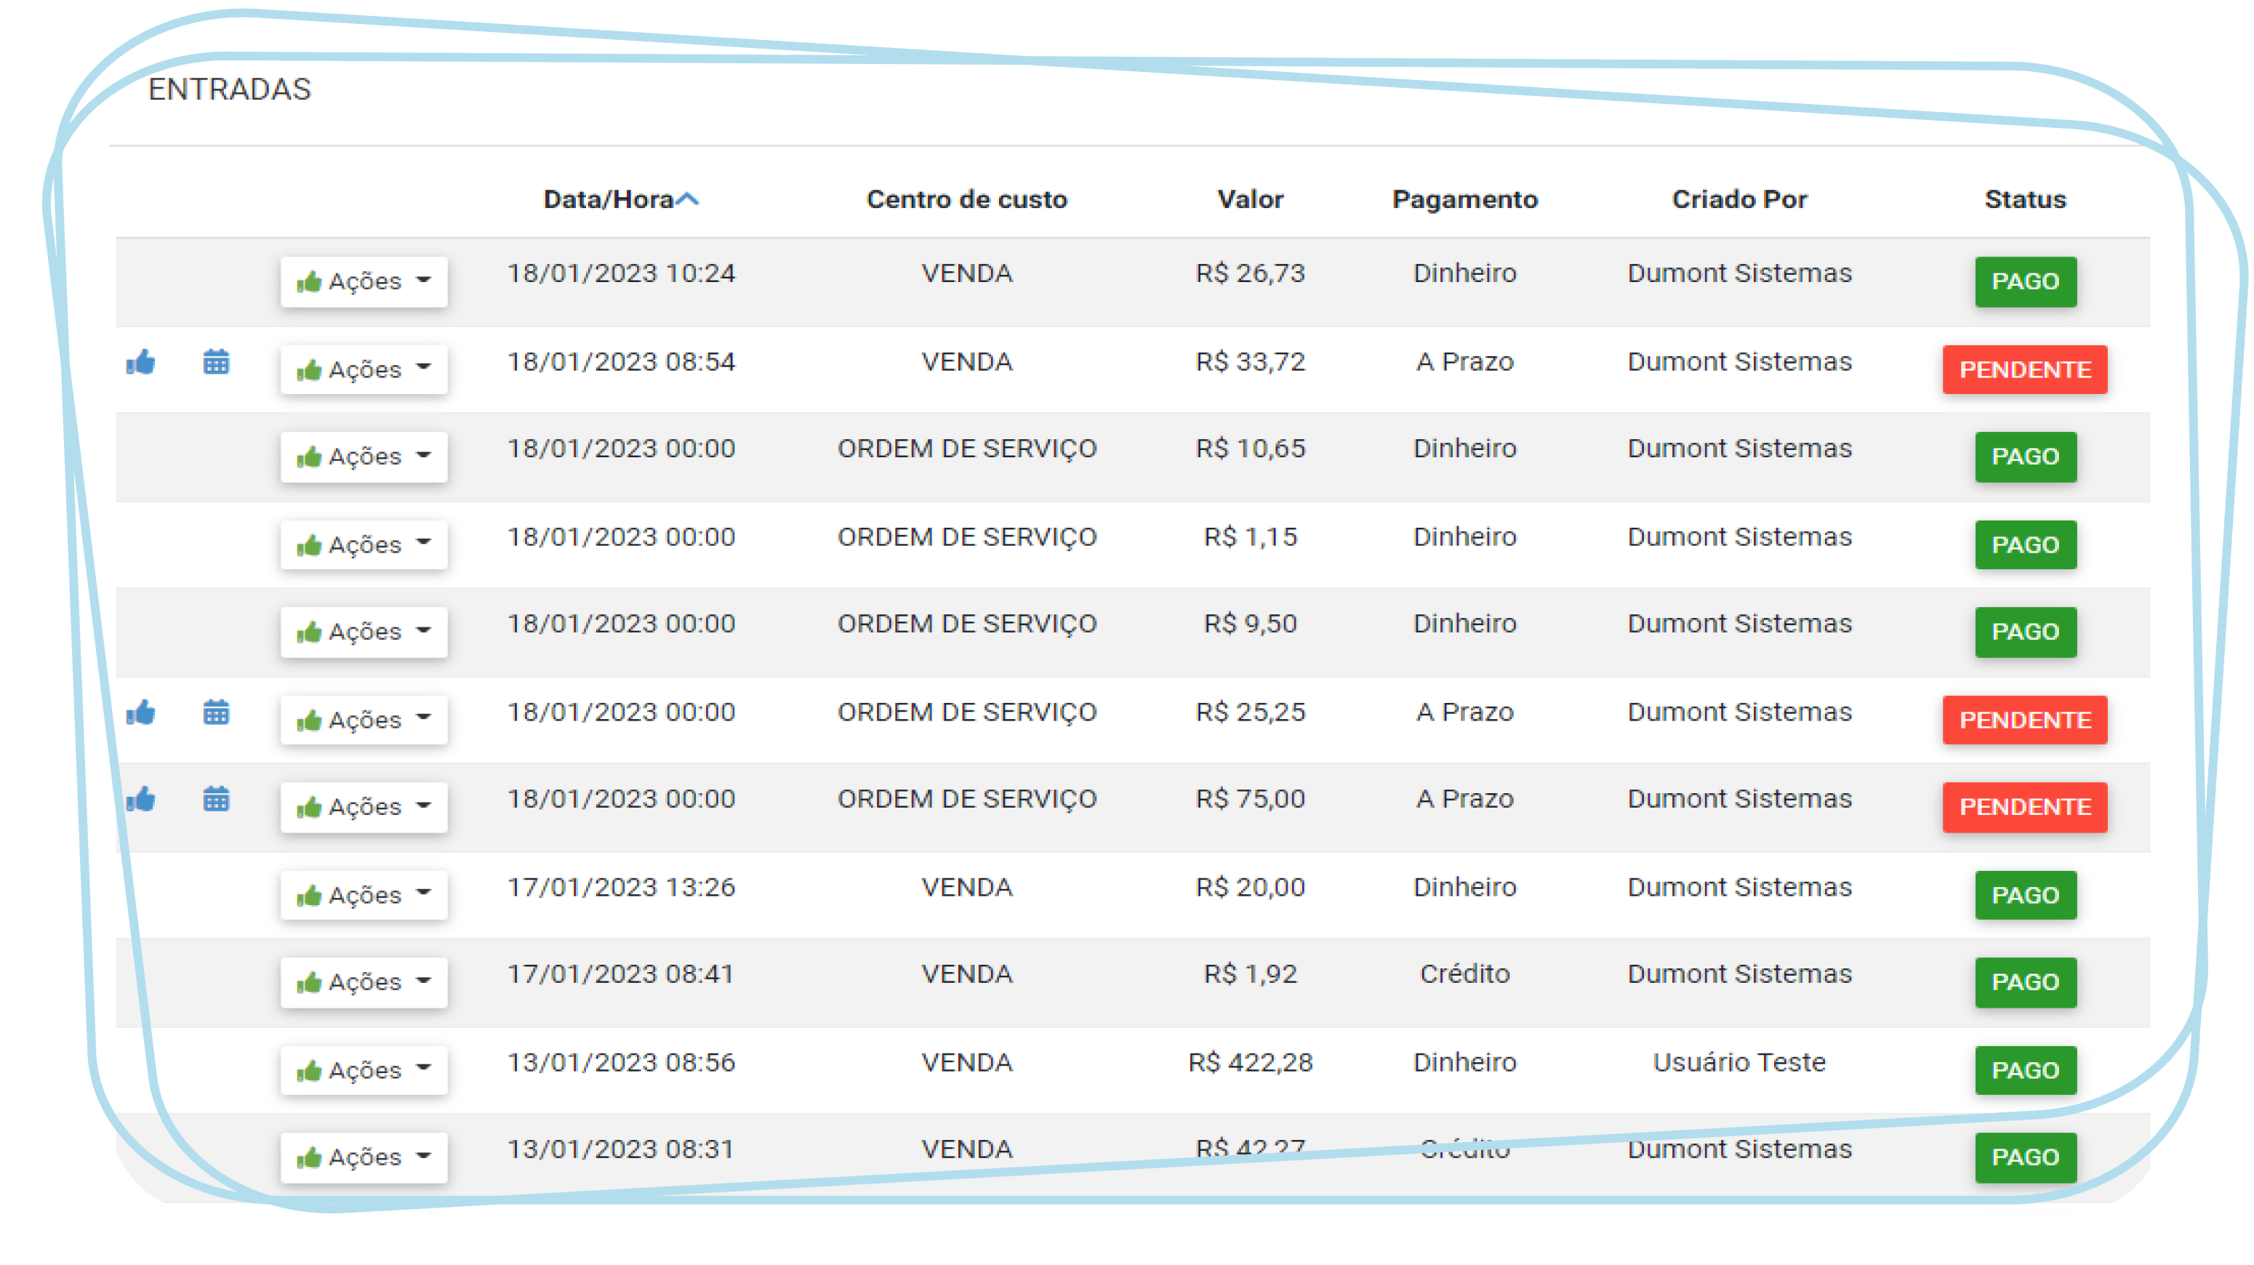Open Ações dropdown for R$ 1,15 row

click(364, 544)
